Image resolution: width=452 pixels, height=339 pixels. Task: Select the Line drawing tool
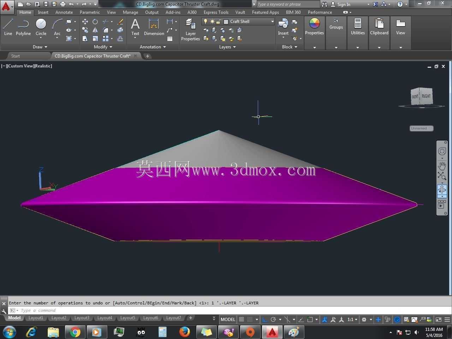[x=8, y=27]
